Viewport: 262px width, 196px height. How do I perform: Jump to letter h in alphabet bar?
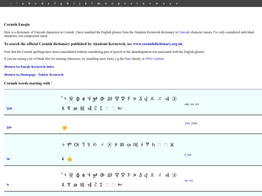(67, 3)
